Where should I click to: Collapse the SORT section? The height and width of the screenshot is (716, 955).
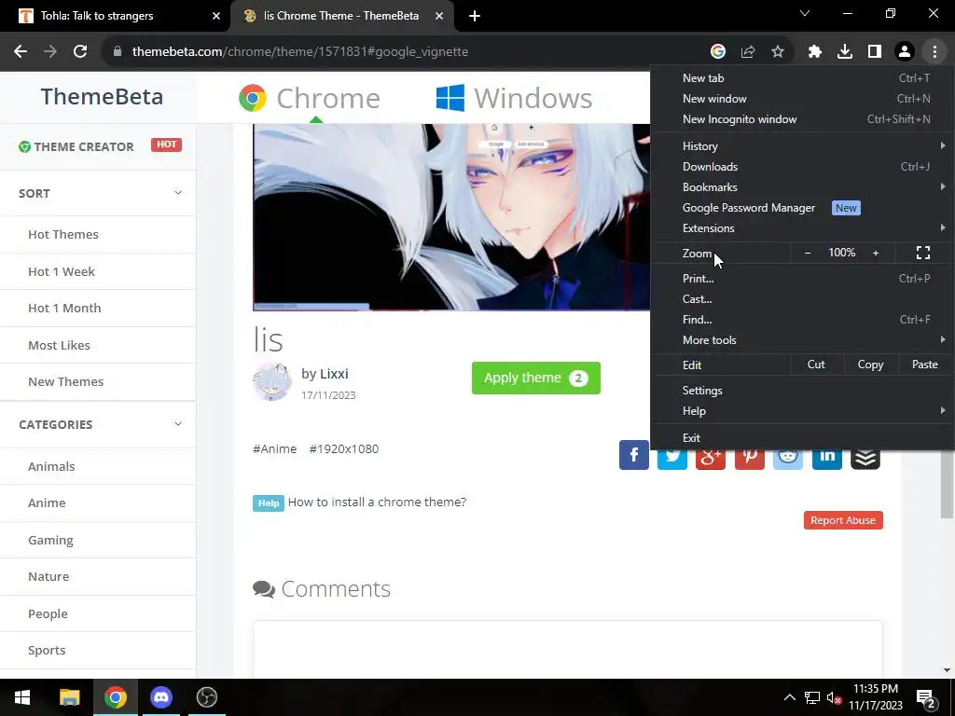[x=178, y=193]
